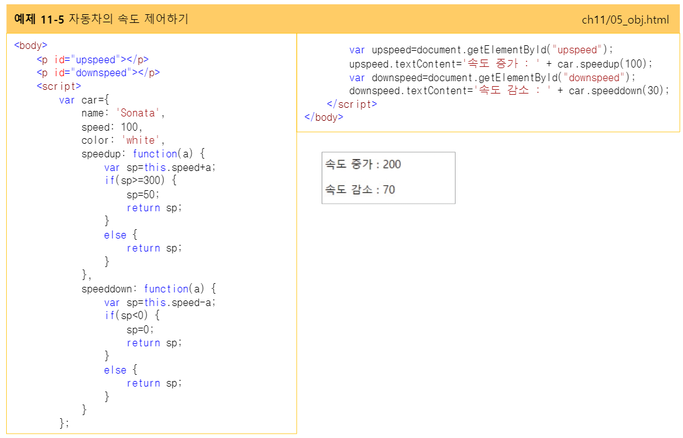Click the var upspeed=document.getElementById line

482,50
